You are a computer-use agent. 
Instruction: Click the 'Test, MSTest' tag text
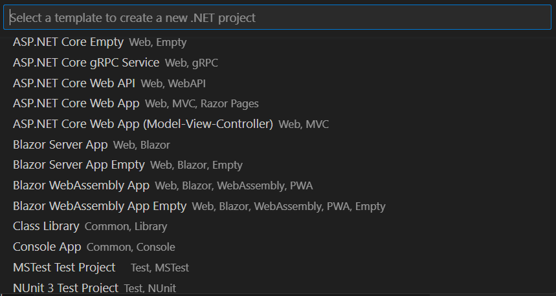coord(160,268)
